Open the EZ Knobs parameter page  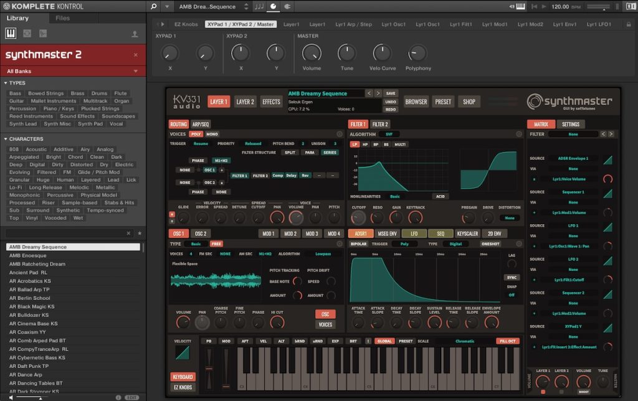pos(186,24)
